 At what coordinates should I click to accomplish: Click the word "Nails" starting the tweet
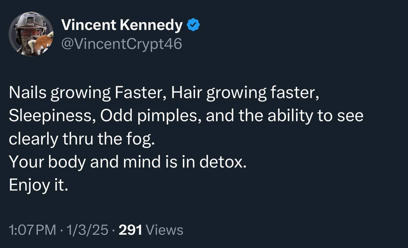point(27,93)
